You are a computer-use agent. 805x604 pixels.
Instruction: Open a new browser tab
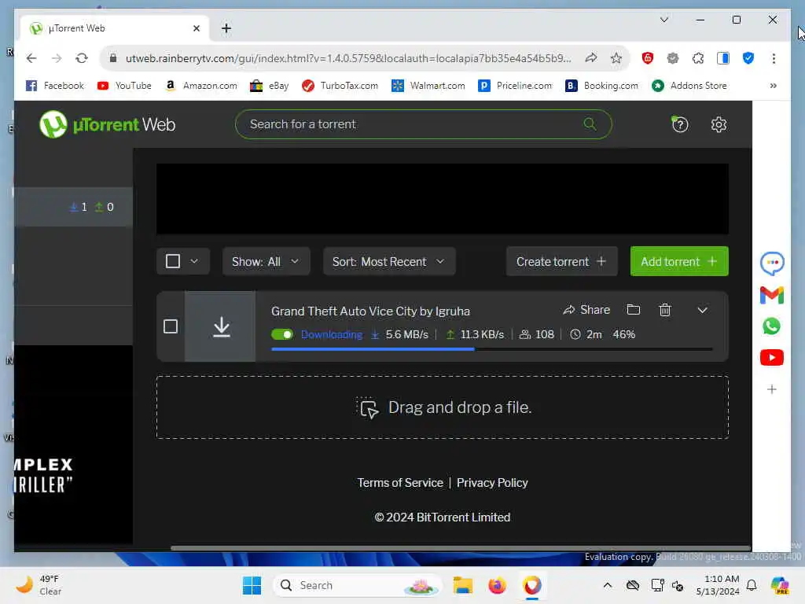tap(226, 28)
